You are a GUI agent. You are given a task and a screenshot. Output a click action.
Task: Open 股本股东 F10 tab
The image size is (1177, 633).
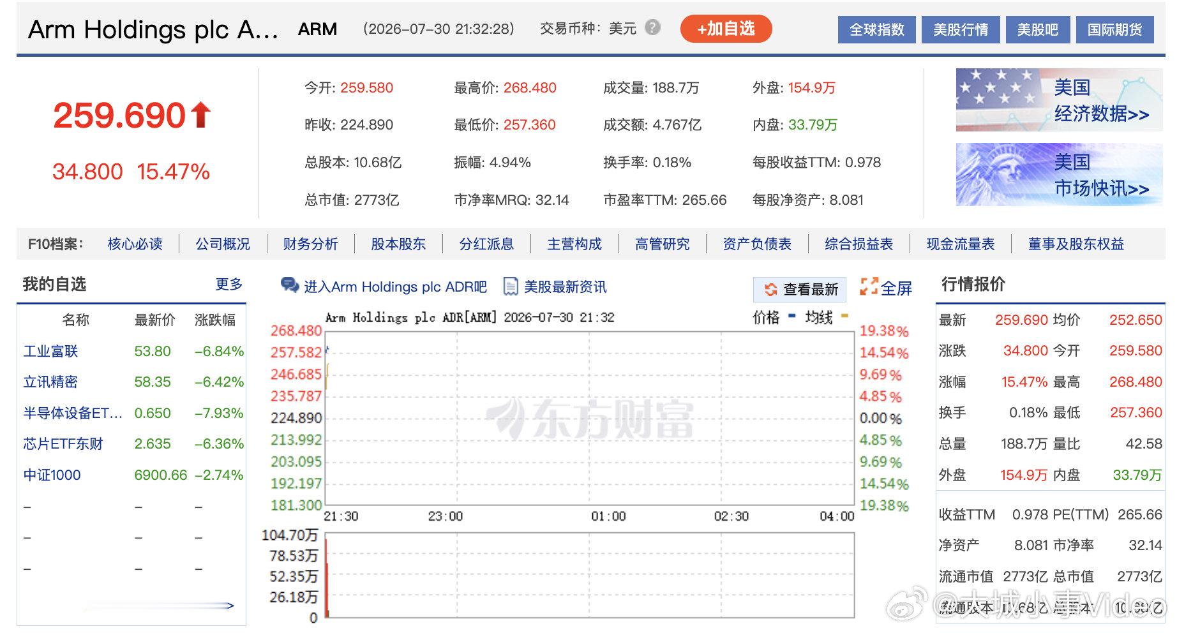[x=398, y=244]
